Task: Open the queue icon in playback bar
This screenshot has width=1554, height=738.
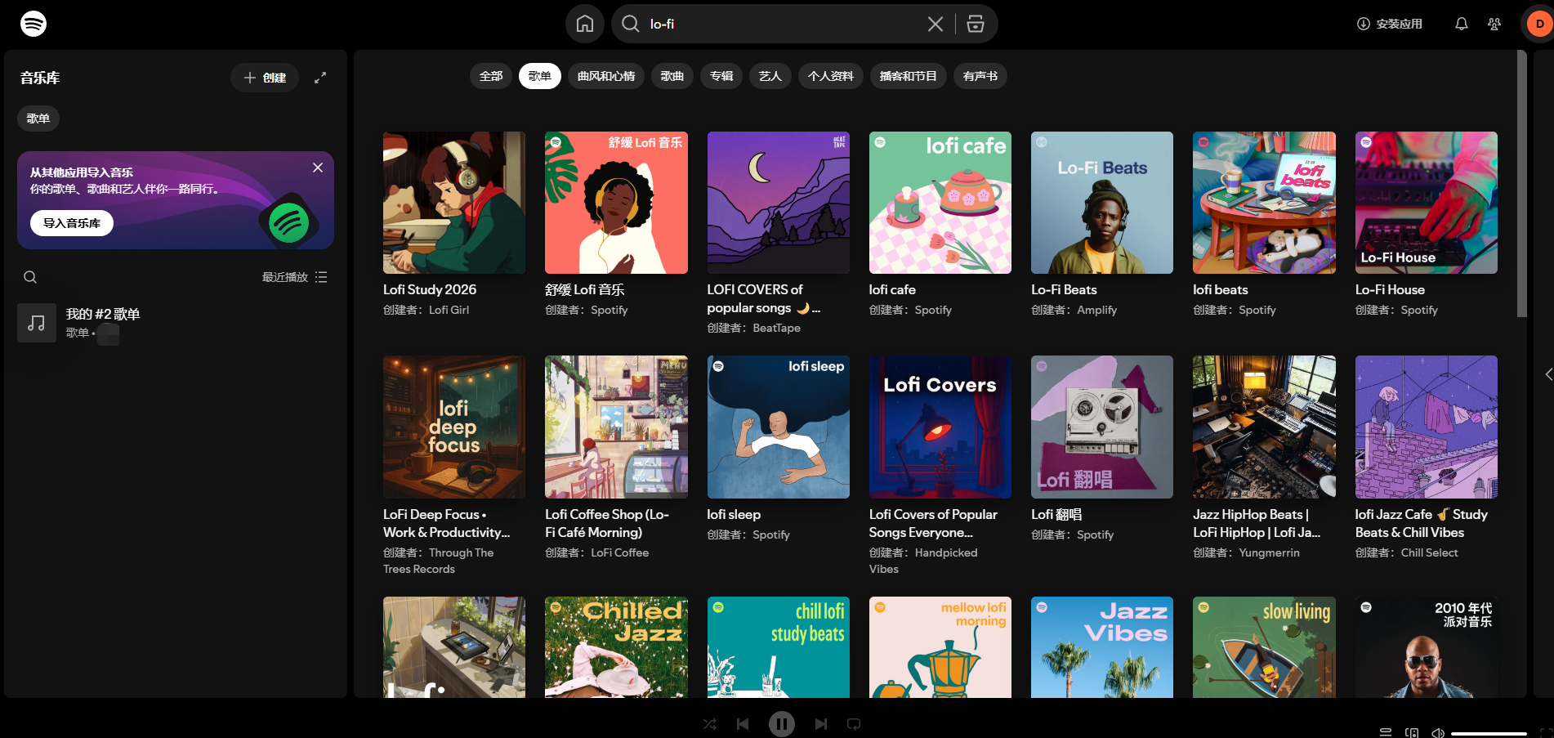Action: tap(1386, 731)
